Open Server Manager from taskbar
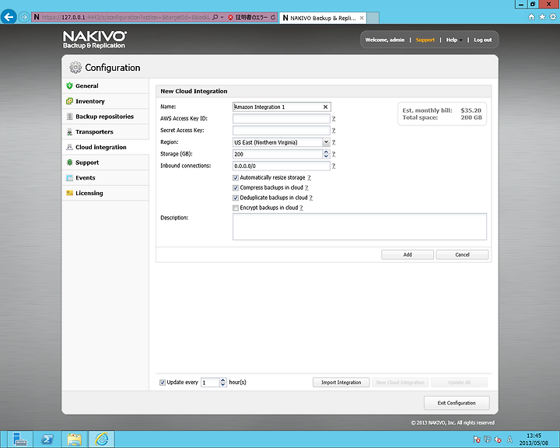 point(20,439)
